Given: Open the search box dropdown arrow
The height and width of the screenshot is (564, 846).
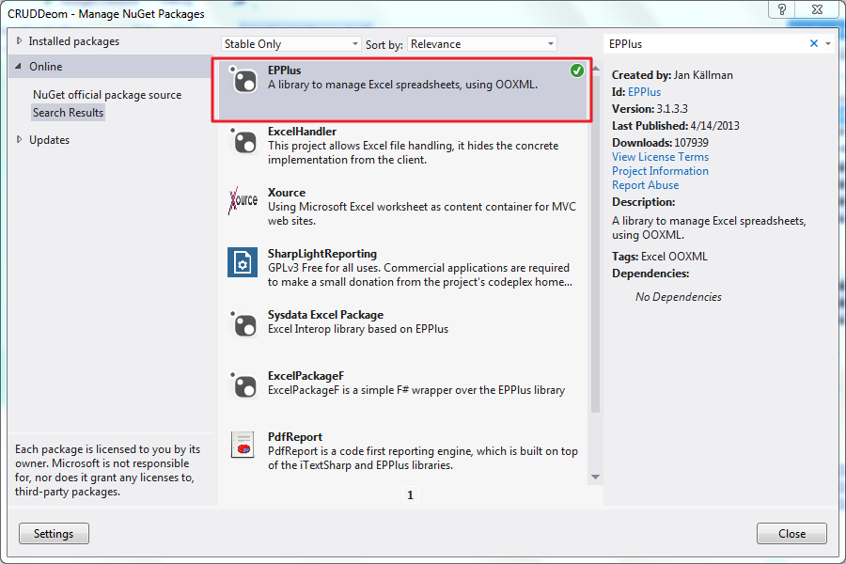Looking at the screenshot, I should point(828,44).
